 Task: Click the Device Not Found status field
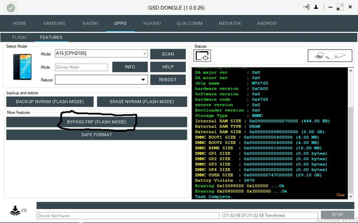[128, 216]
